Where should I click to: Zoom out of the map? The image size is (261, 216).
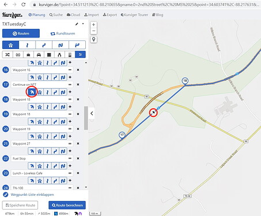(93, 31)
